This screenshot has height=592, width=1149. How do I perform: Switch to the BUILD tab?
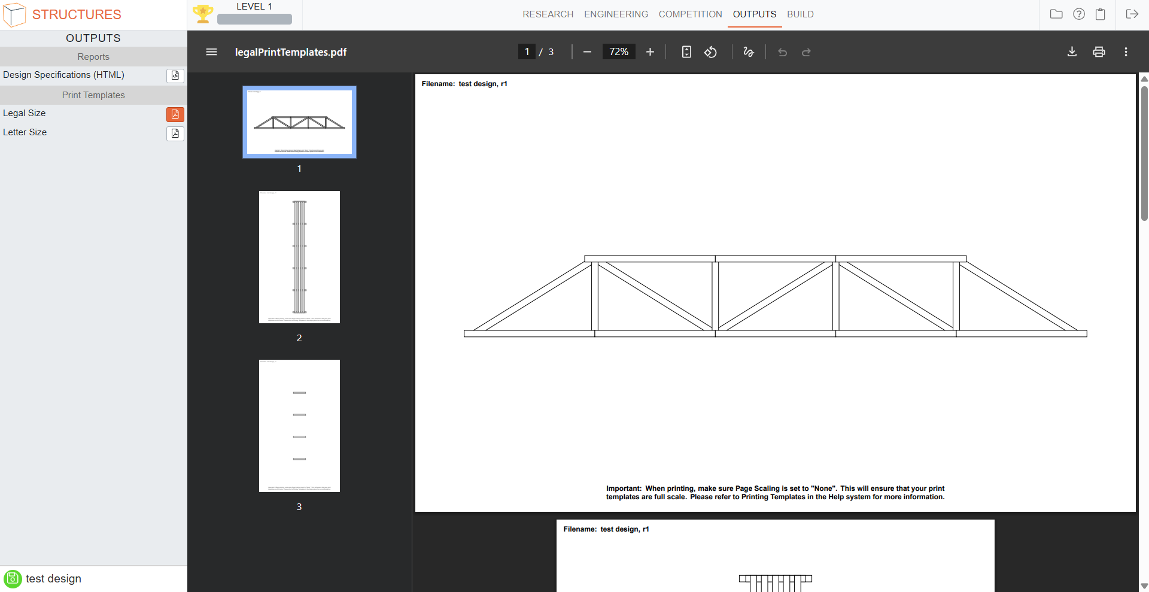[x=800, y=14]
